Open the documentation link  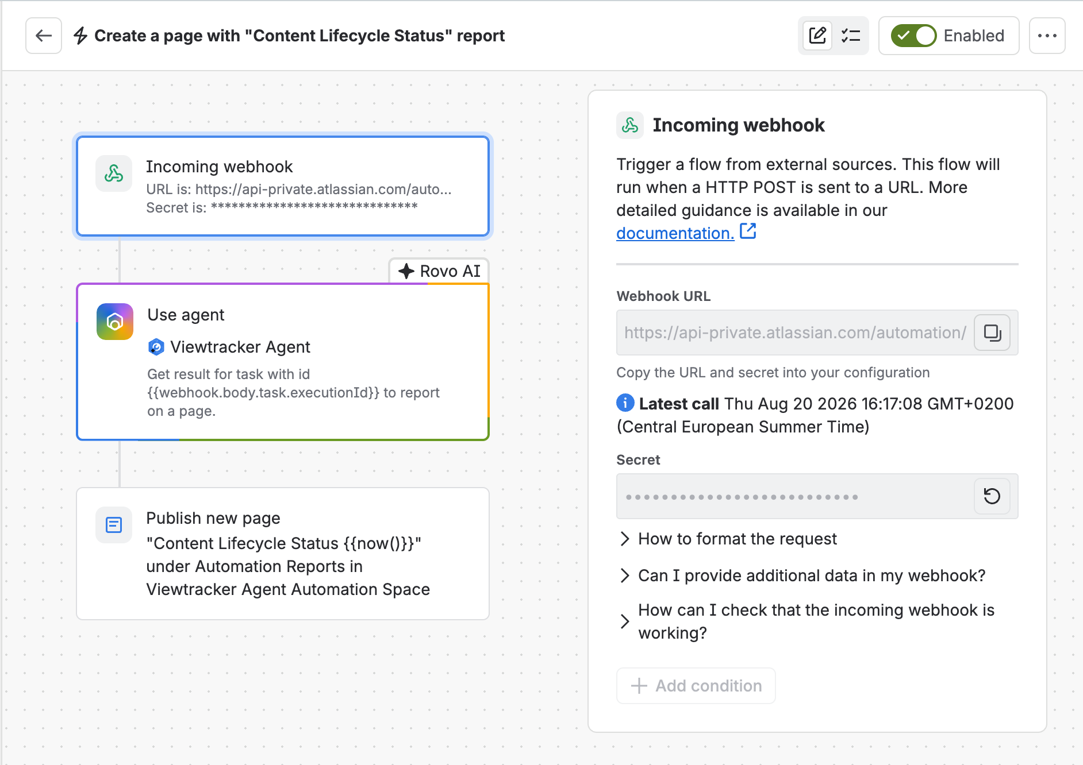[x=675, y=233]
